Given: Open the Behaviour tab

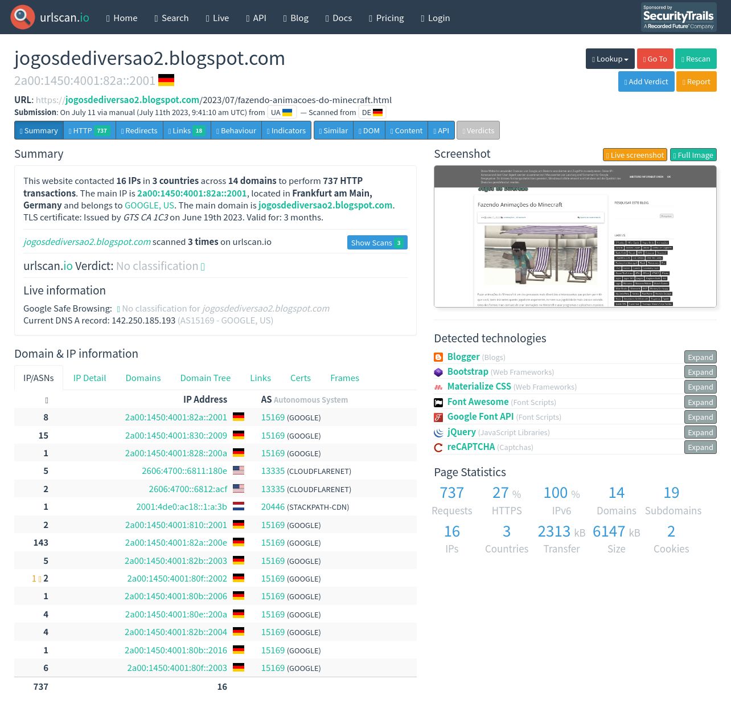Looking at the screenshot, I should point(236,130).
